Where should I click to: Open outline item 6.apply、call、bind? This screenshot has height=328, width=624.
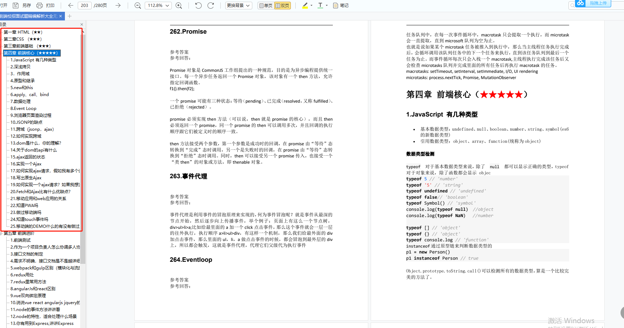point(29,95)
